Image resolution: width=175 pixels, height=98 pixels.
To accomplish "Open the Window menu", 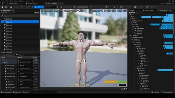I will (x=21, y=1).
